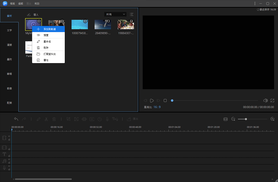278x182 pixels.
Task: Click the three-dot more options icon
Action: coord(255,4)
